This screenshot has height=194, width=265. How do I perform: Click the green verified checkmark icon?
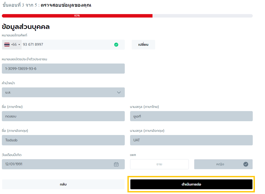pyautogui.click(x=116, y=45)
